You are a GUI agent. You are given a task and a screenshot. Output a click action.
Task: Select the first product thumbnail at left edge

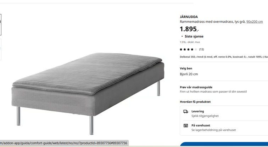pos(0,25)
